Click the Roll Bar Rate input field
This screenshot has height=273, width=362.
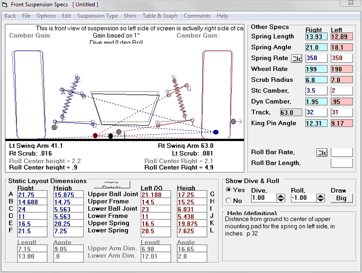(x=342, y=152)
